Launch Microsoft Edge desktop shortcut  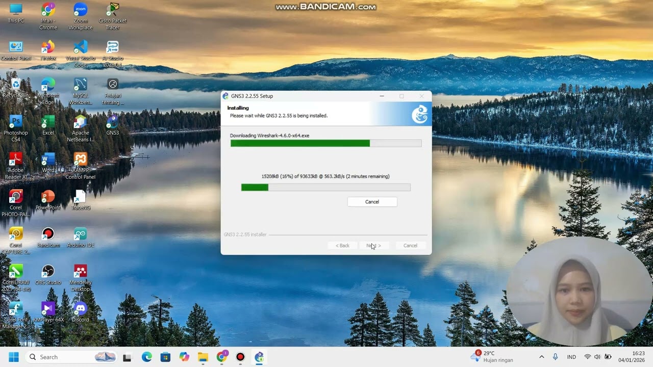pyautogui.click(x=48, y=91)
